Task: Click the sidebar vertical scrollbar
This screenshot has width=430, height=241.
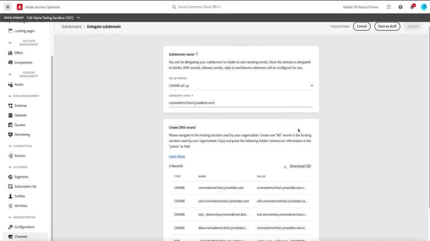Action: (x=52, y=148)
